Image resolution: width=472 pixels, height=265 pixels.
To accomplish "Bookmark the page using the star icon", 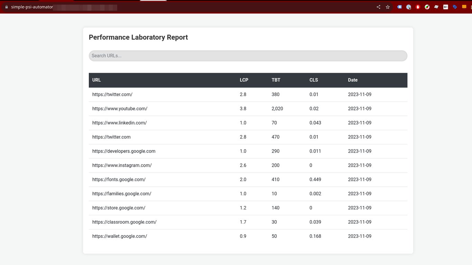I will tap(387, 7).
